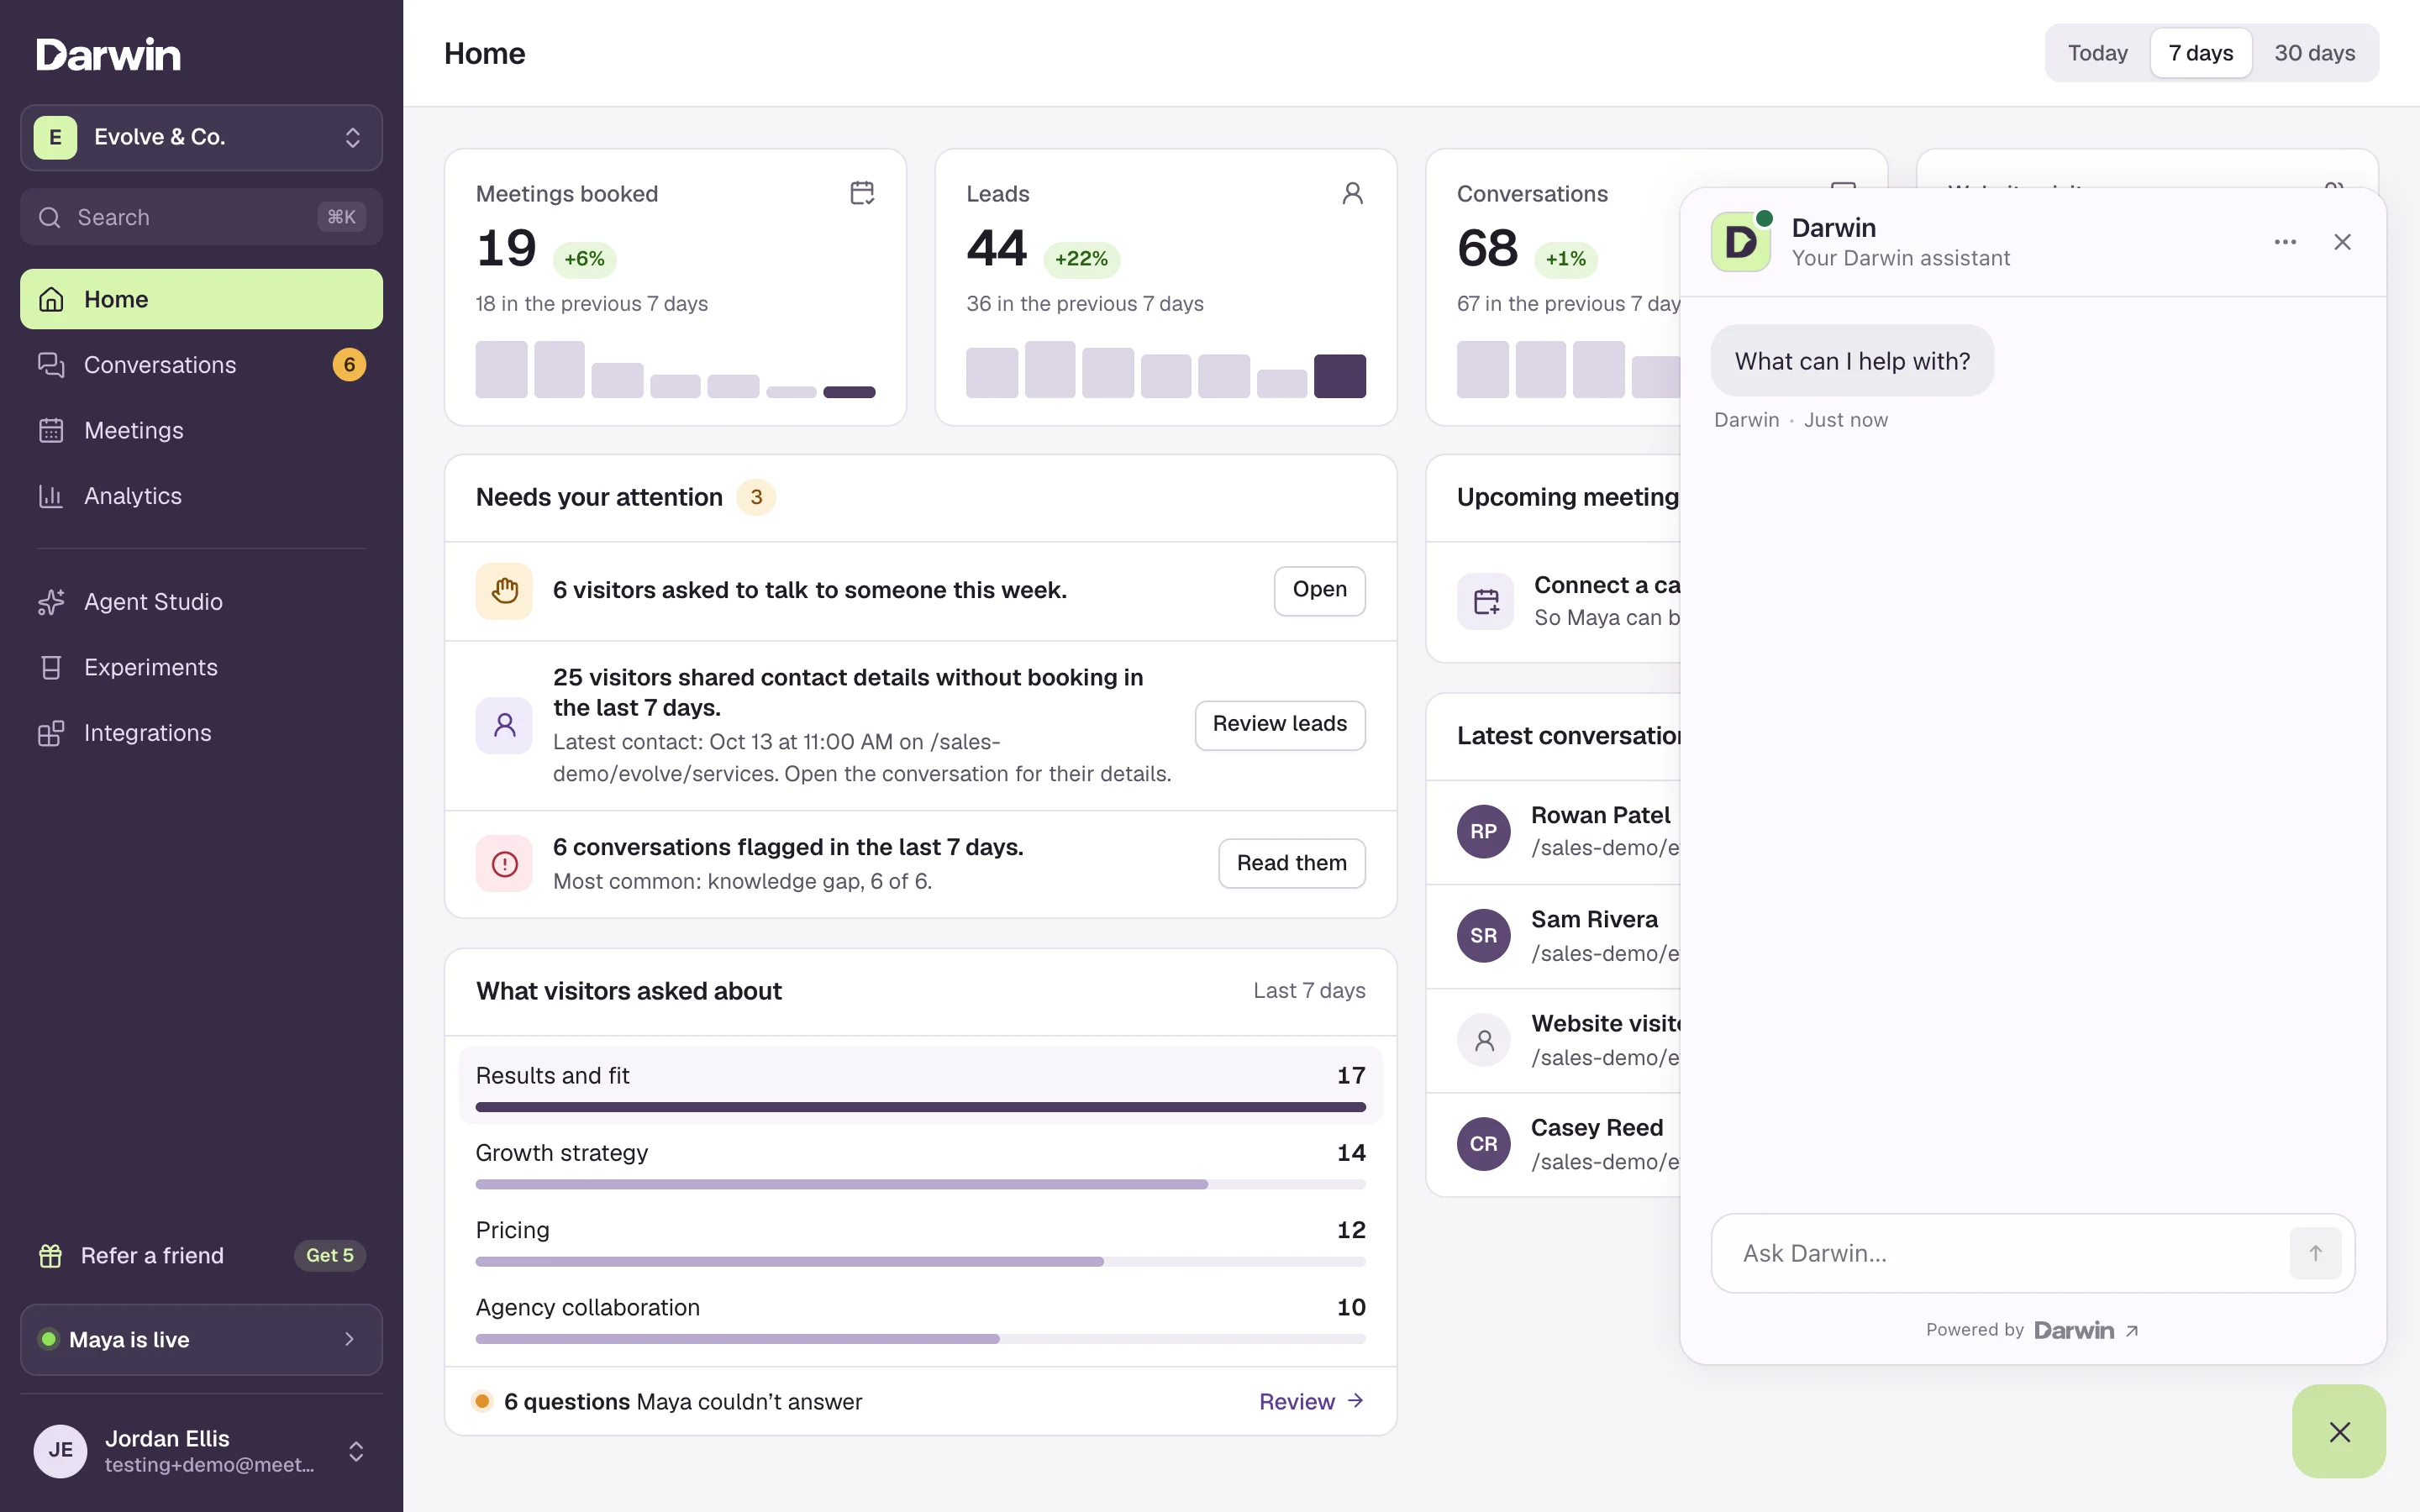2420x1512 pixels.
Task: Select the Today time range
Action: coord(2097,53)
